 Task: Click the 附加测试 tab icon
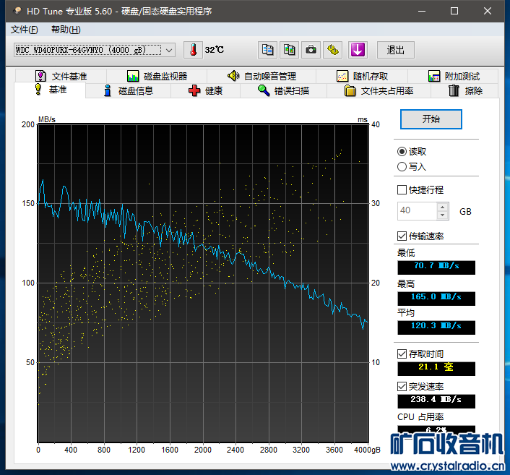tap(434, 76)
